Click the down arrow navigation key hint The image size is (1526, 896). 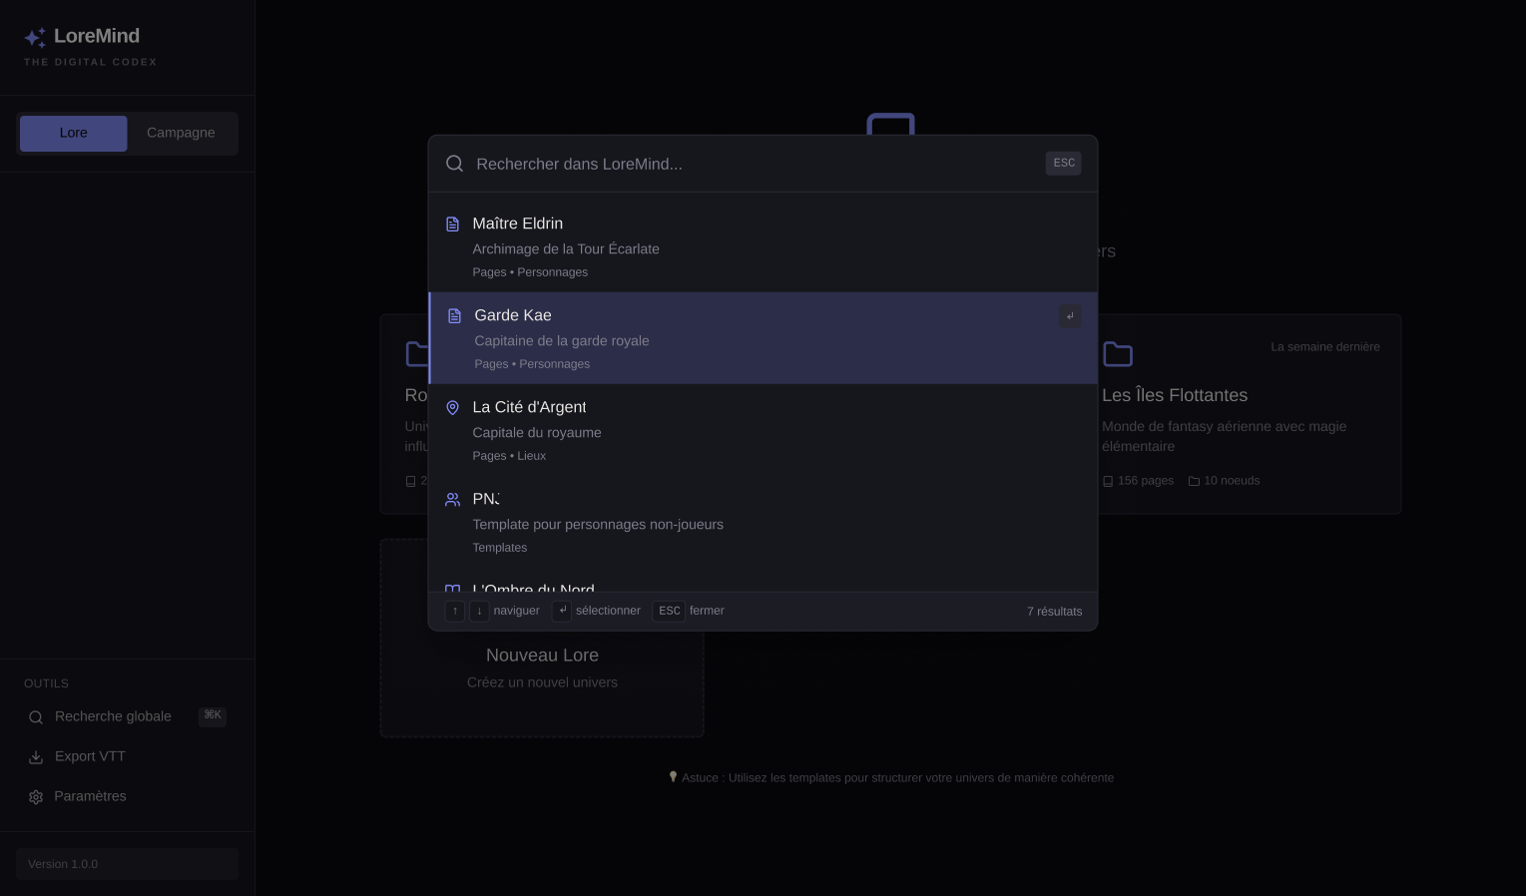tap(479, 611)
